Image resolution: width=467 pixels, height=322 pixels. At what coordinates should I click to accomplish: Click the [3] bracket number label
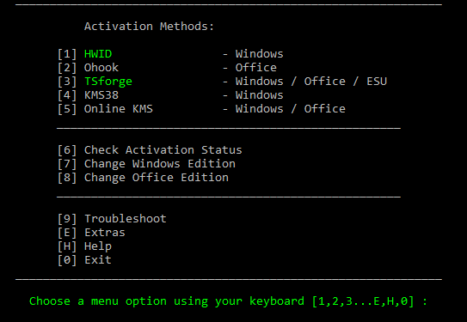point(67,82)
